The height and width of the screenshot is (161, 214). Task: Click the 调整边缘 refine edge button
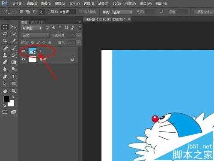coord(204,12)
